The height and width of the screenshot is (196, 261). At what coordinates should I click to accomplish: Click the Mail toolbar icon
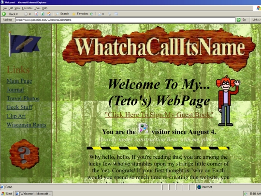tap(100, 14)
